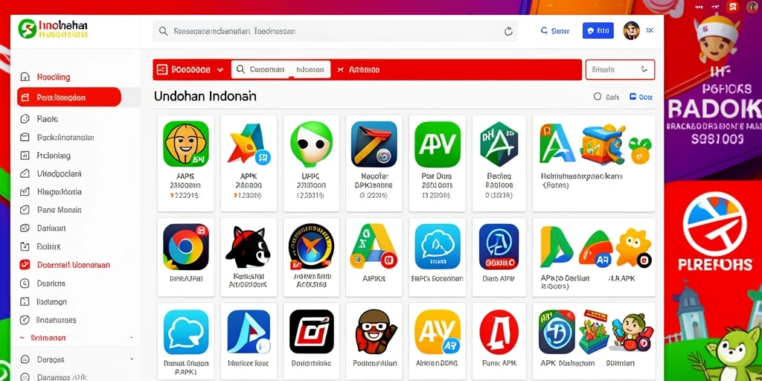The width and height of the screenshot is (762, 381).
Task: Click the blue Aitd button
Action: pyautogui.click(x=598, y=31)
